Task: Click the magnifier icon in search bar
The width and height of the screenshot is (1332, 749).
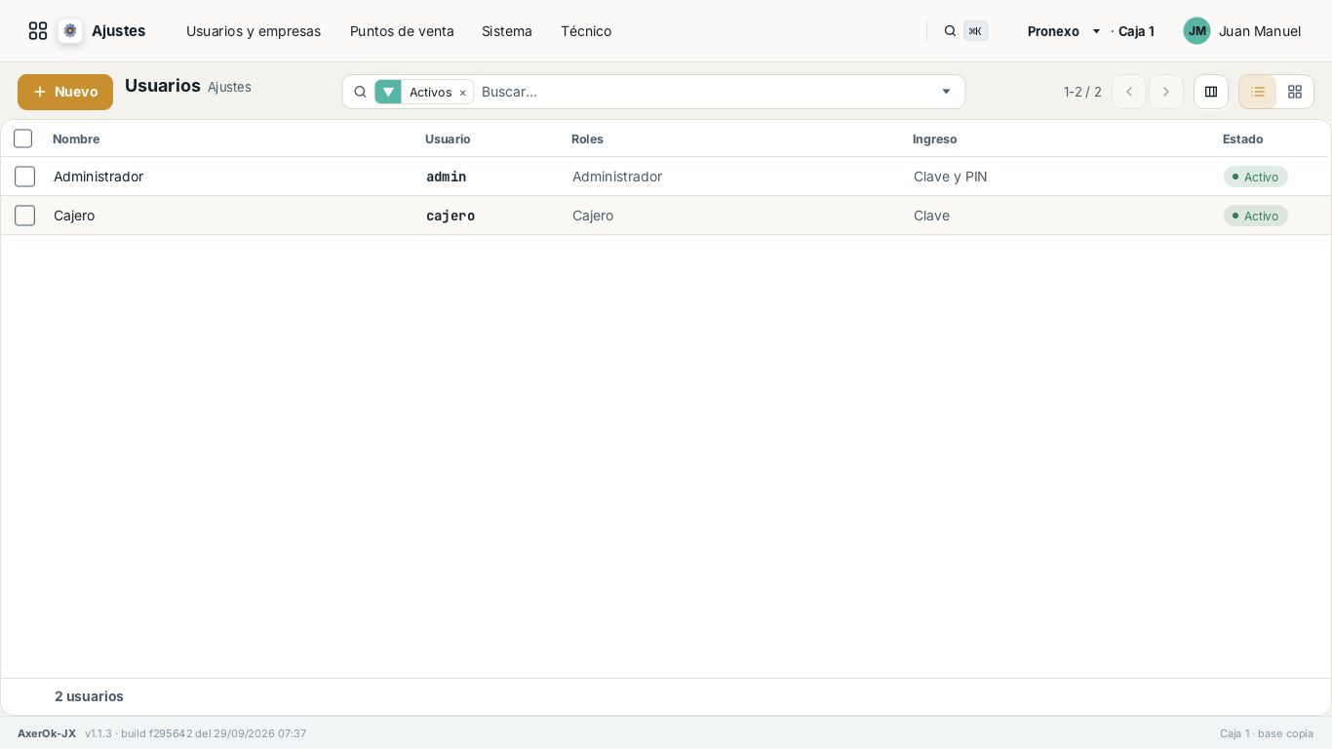Action: (x=360, y=92)
